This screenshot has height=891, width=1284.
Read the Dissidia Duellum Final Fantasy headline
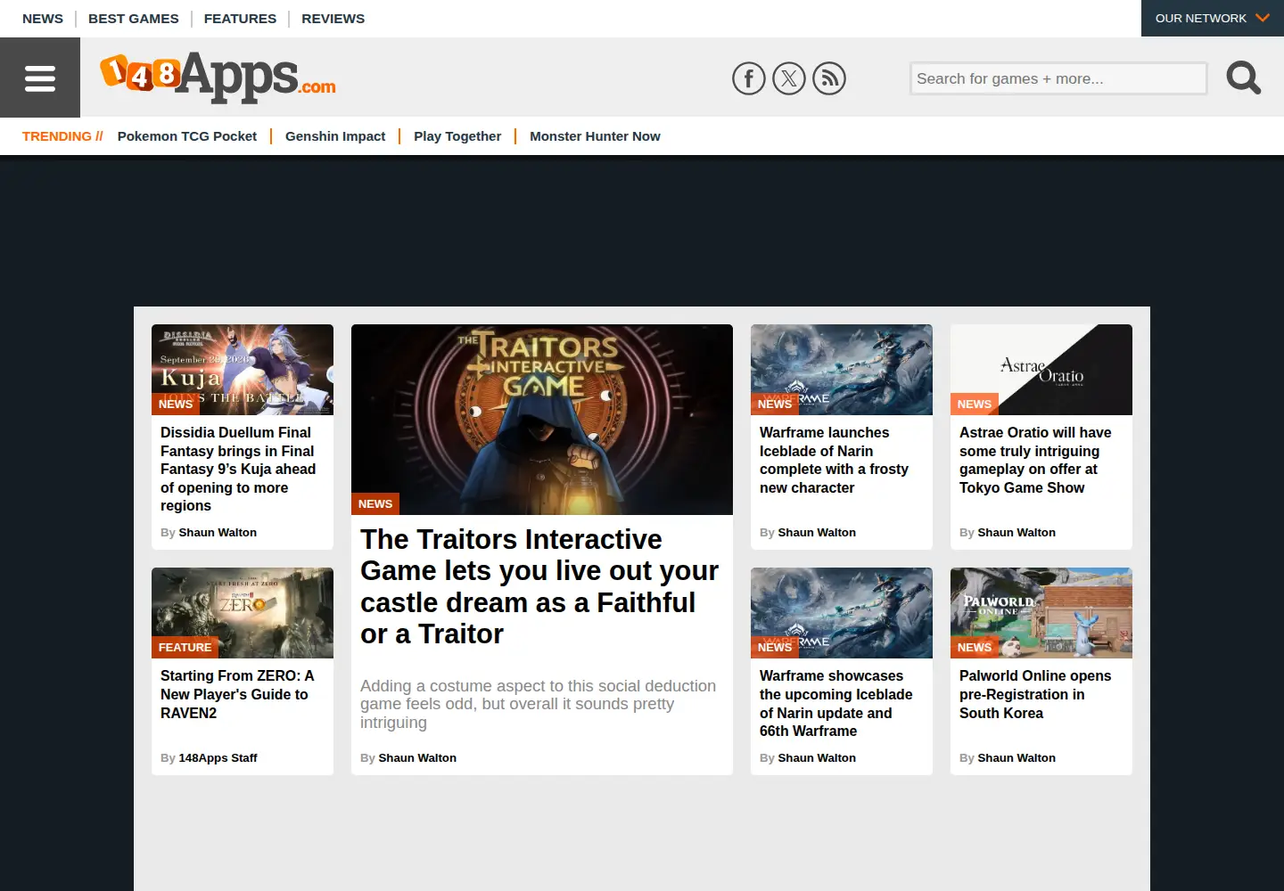coord(238,469)
